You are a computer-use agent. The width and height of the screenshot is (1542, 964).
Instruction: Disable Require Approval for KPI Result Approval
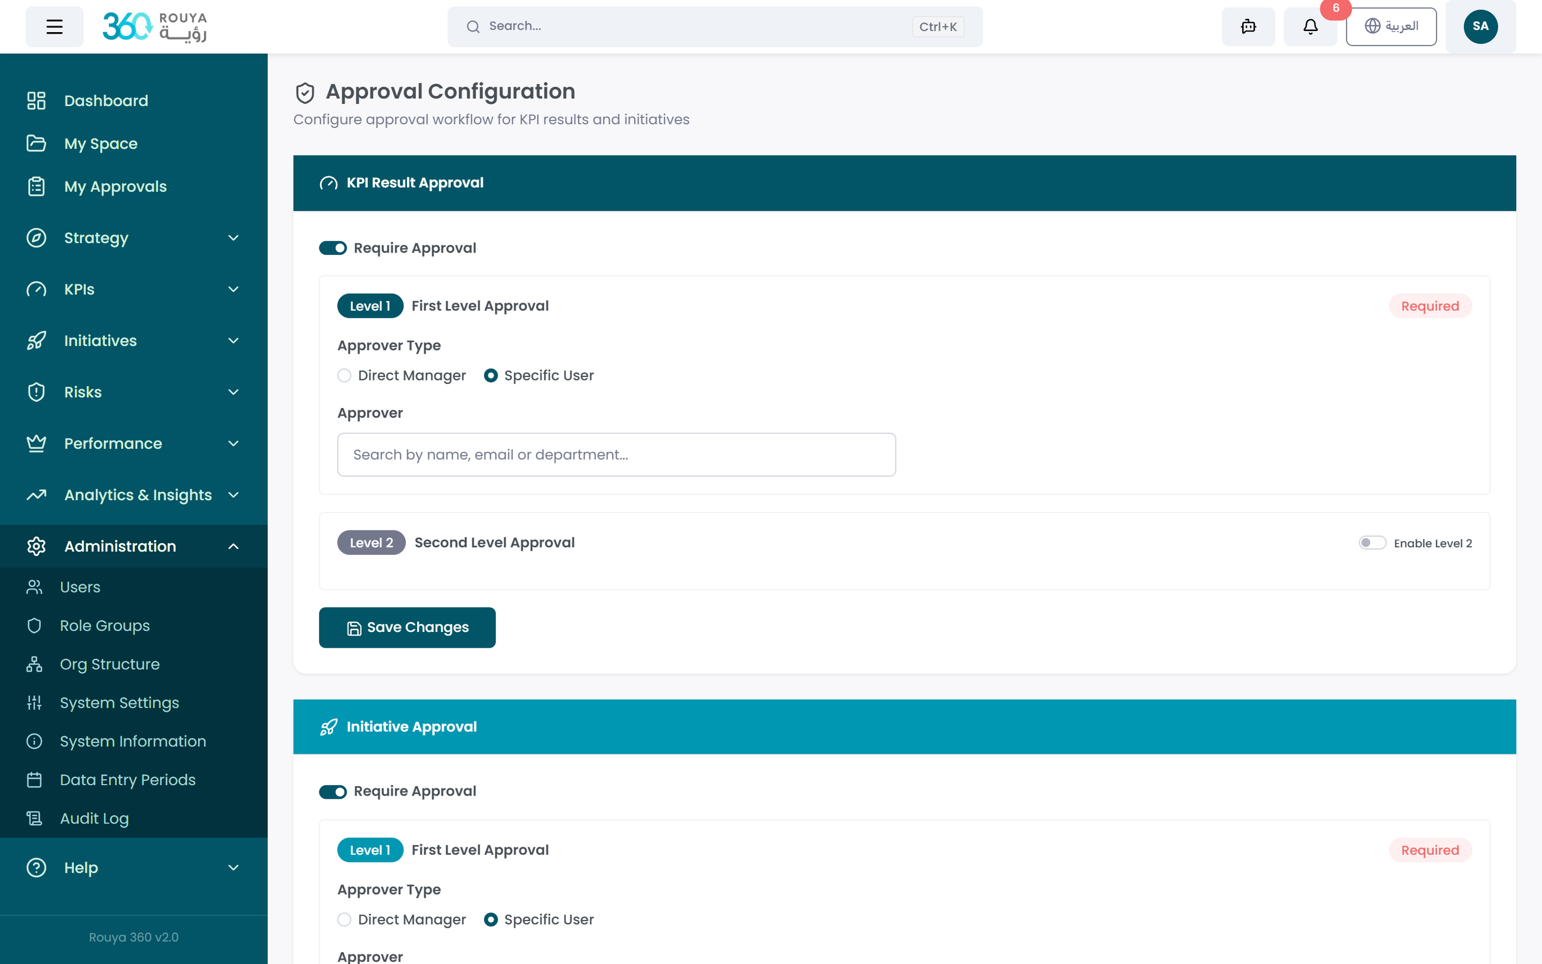coord(333,248)
